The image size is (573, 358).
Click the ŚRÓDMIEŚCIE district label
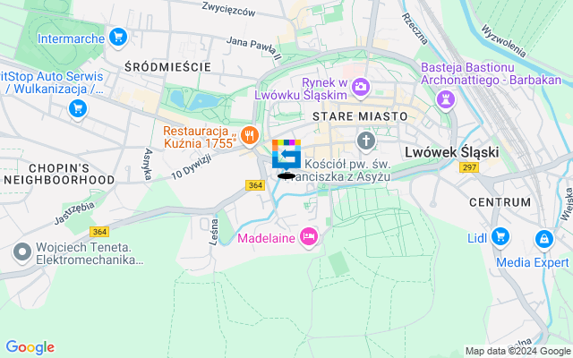coord(167,67)
